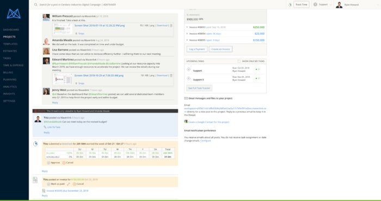The image size is (381, 201).
Task: Click the Support task circle icon
Action: point(188,70)
